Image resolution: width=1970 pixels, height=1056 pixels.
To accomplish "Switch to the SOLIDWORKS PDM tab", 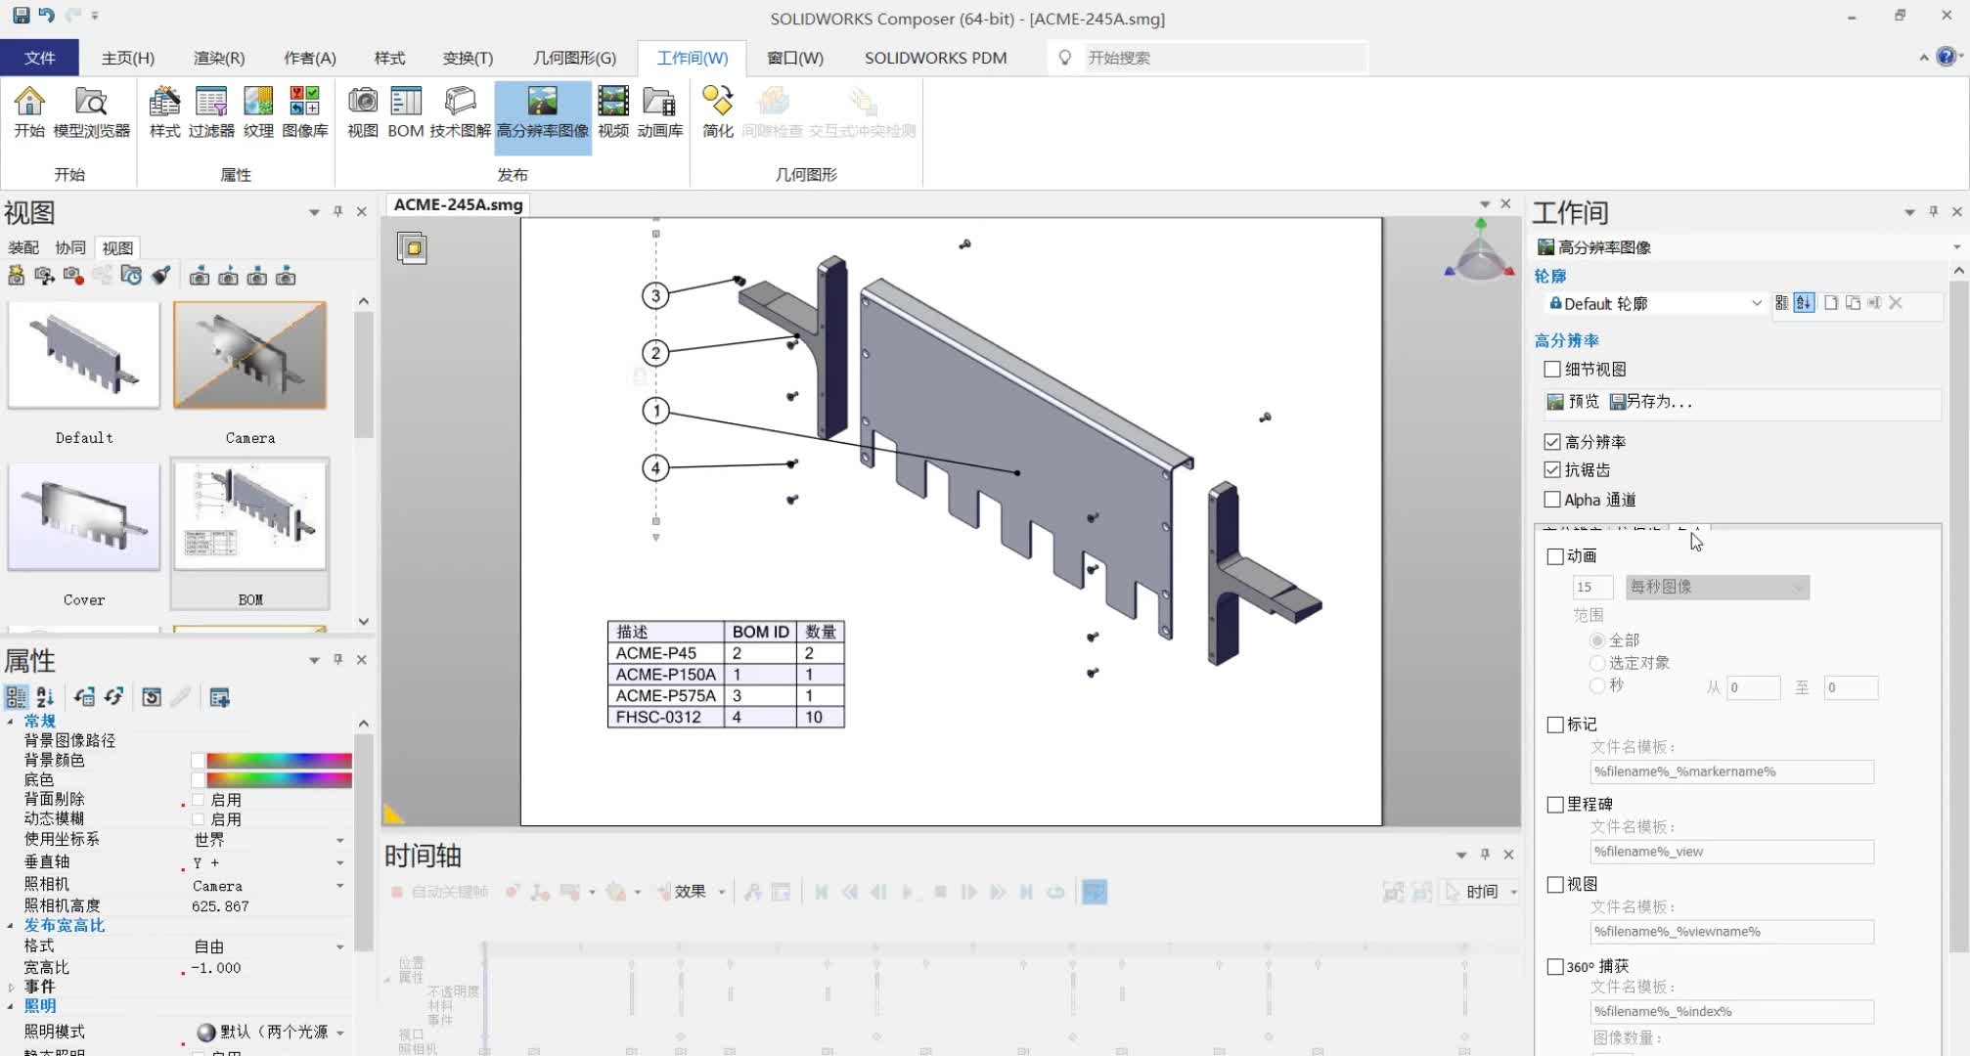I will point(935,58).
